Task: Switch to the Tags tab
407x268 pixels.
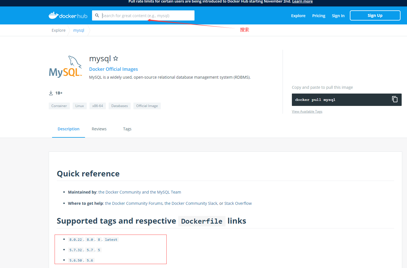Action: click(x=127, y=129)
